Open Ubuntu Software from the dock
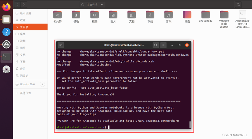This screenshot has width=252, height=139. click(x=7, y=44)
